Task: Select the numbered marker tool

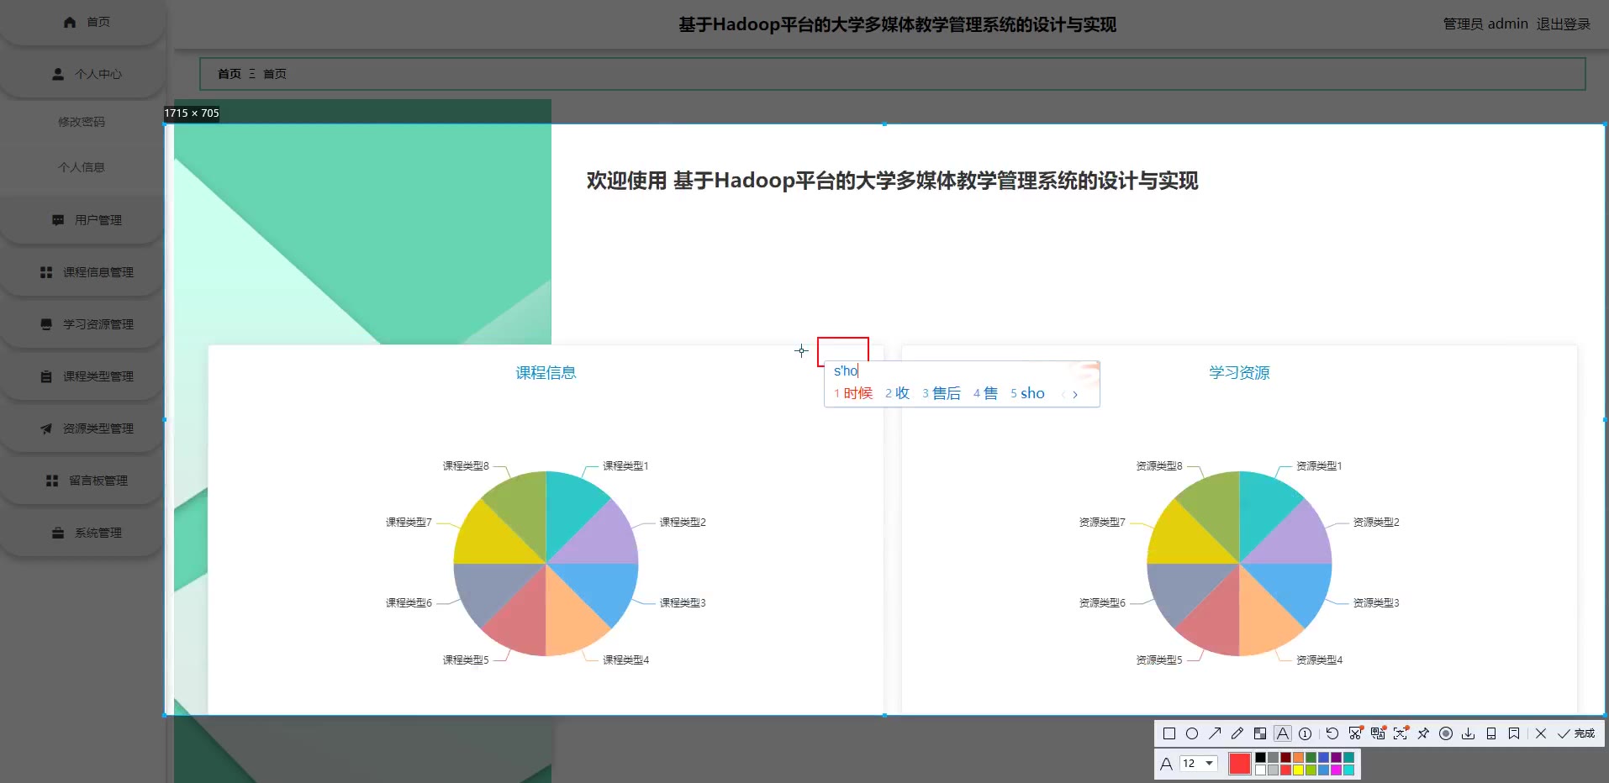Action: tap(1305, 733)
